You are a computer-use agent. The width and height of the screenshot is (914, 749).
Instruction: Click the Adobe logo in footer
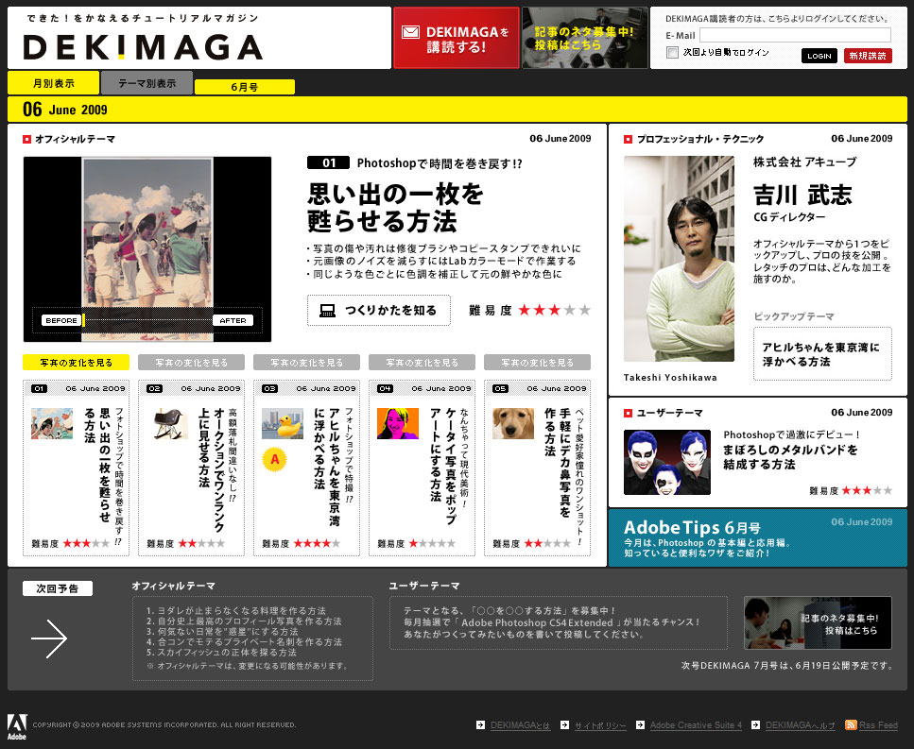point(17,726)
